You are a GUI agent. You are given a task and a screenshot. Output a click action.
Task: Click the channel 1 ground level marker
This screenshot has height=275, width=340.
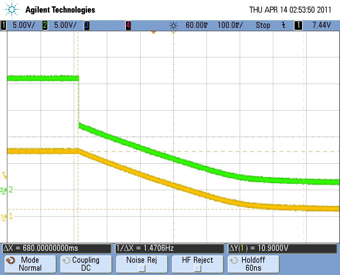click(x=3, y=217)
